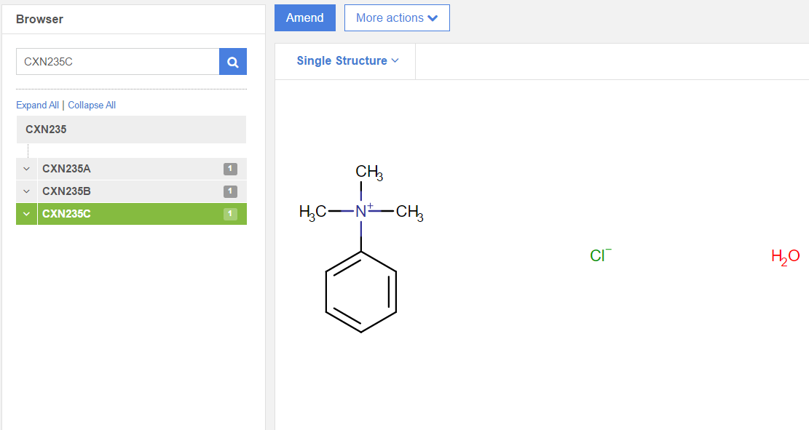
Task: Click the search magnifier icon button
Action: click(233, 62)
